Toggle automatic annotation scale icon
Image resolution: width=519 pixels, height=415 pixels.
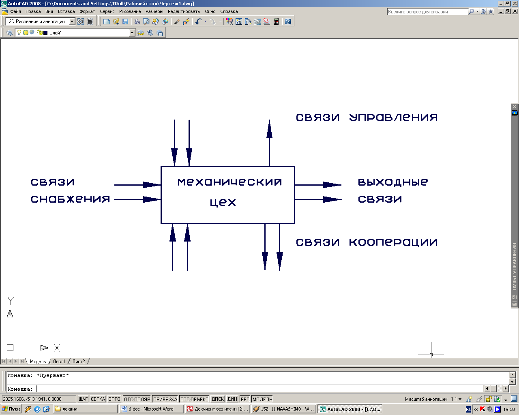click(479, 399)
